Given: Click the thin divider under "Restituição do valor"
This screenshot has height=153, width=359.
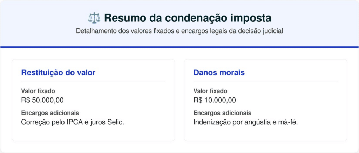Looking at the screenshot, I should click(x=93, y=81).
